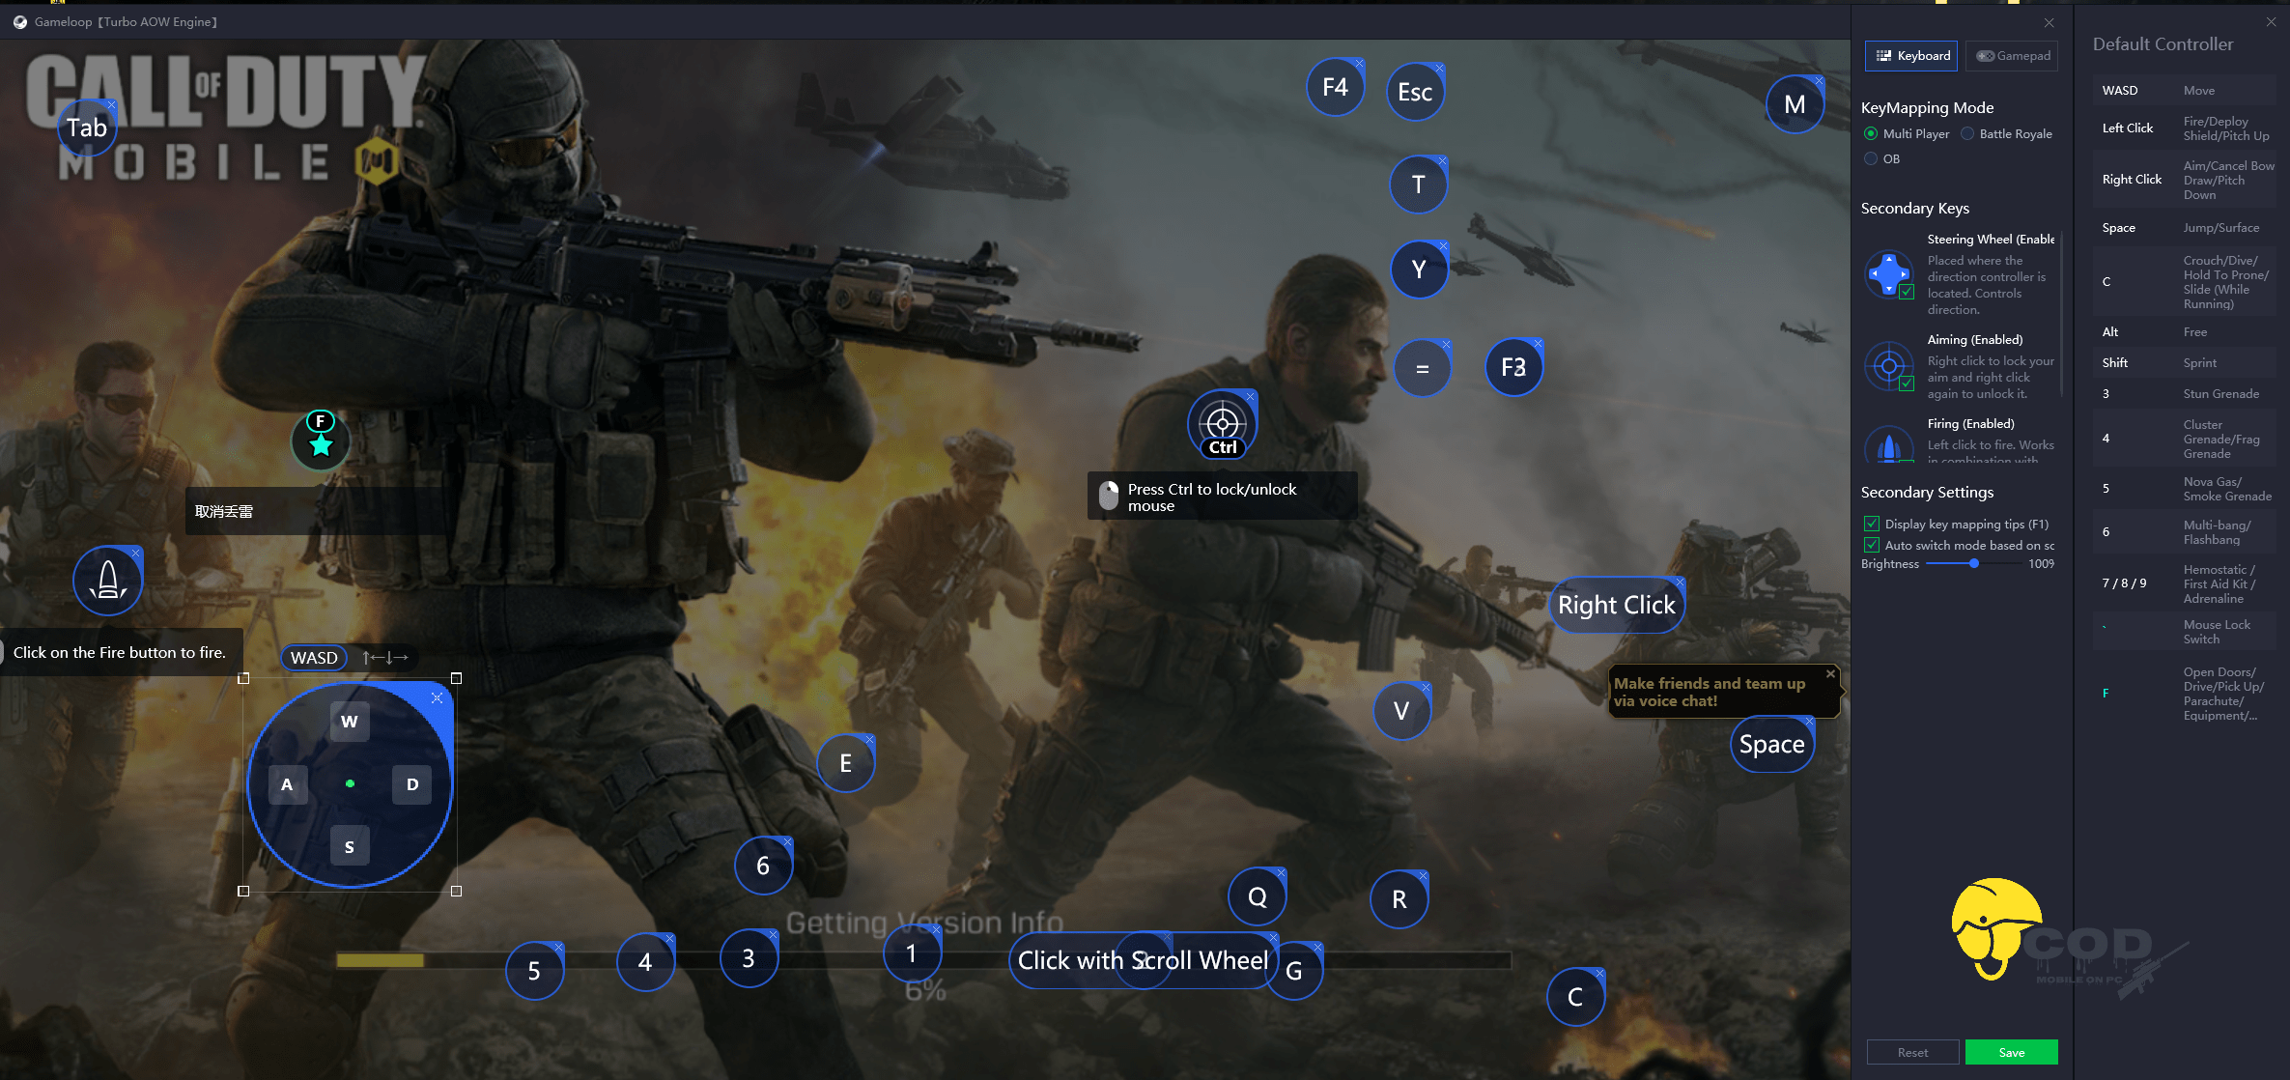Click the M key mapping bubble

pyautogui.click(x=1795, y=104)
